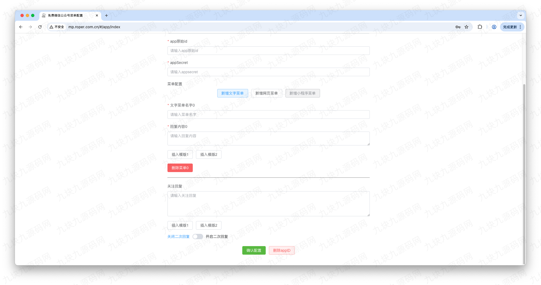
Task: Open the Chrome profile menu
Action: (x=494, y=27)
